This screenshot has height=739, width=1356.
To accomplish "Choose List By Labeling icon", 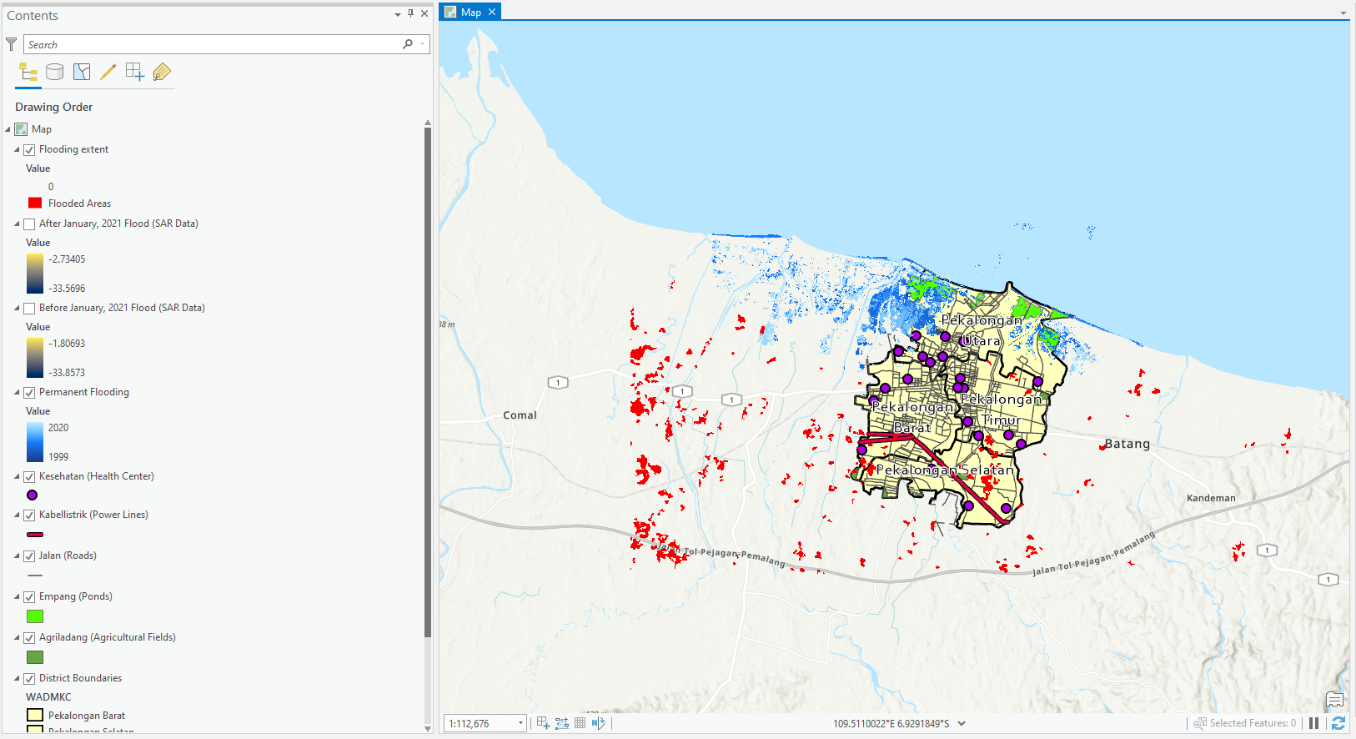I will tap(162, 73).
